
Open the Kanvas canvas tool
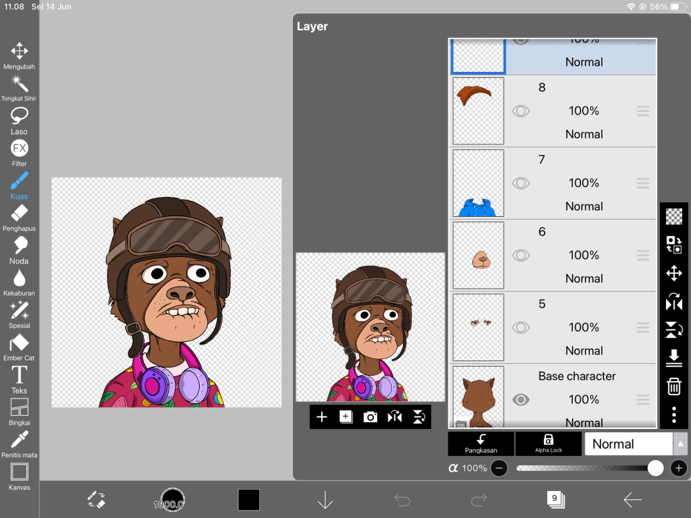pos(19,477)
